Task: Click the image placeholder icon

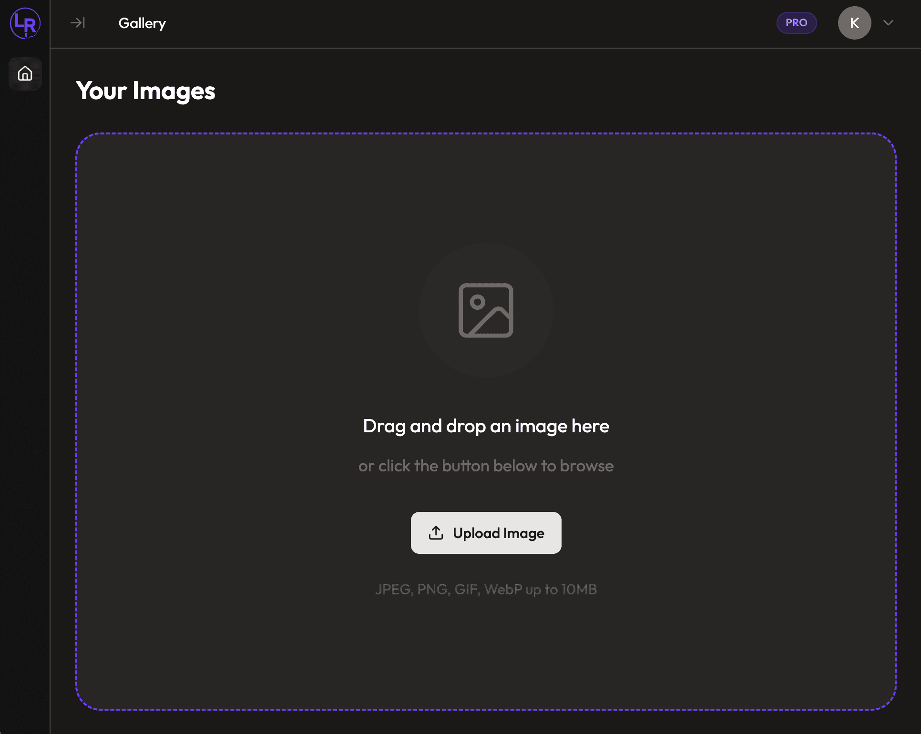Action: (486, 310)
